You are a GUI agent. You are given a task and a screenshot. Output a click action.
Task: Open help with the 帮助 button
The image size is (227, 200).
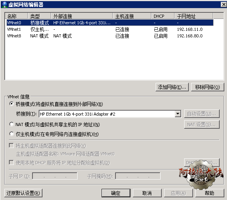click(x=210, y=193)
